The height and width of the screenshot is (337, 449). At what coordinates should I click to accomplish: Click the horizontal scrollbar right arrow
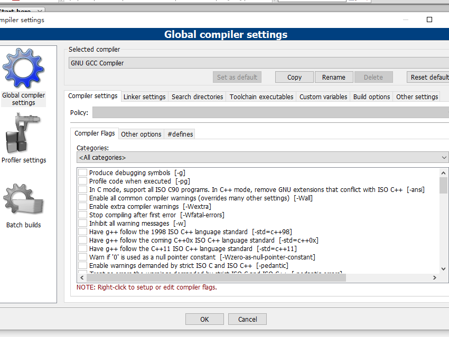click(x=434, y=277)
